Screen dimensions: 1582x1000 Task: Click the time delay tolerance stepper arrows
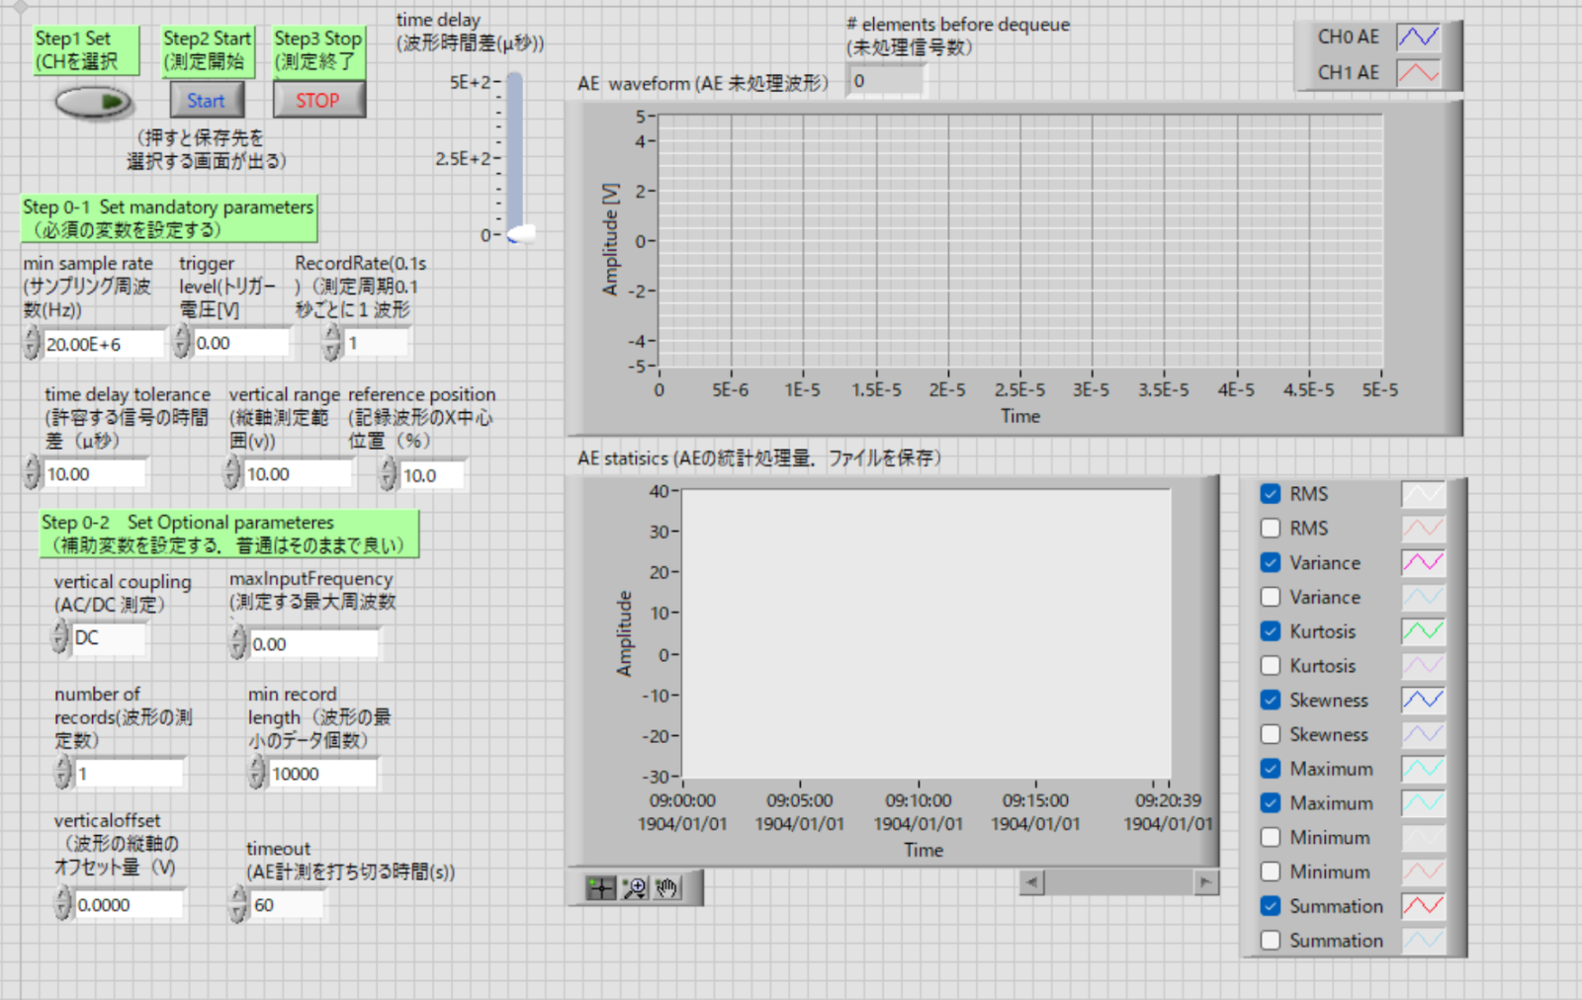33,473
